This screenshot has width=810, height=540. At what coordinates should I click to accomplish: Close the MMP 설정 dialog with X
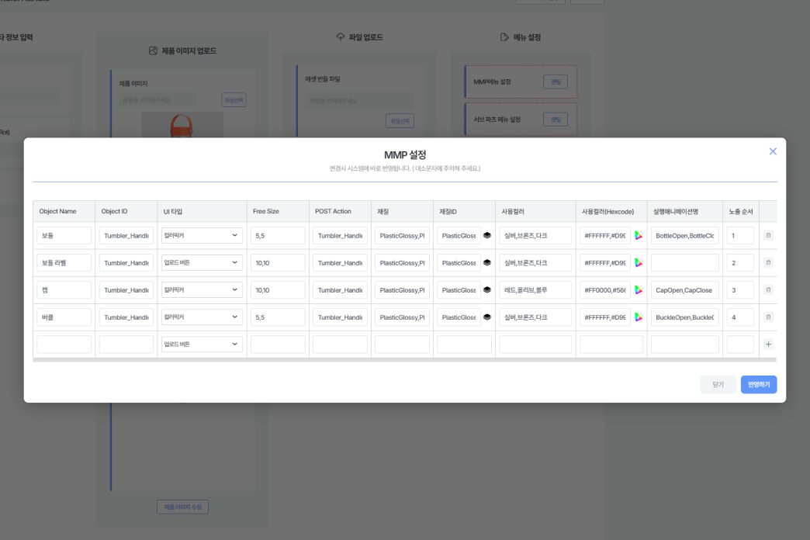point(773,151)
